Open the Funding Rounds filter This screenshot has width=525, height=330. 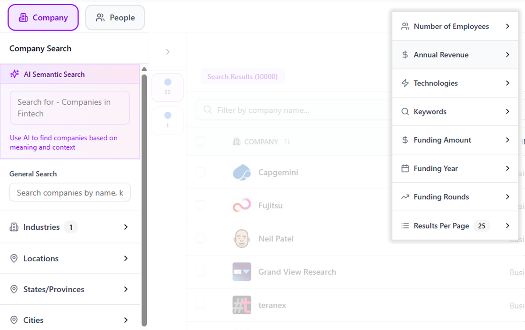click(455, 197)
